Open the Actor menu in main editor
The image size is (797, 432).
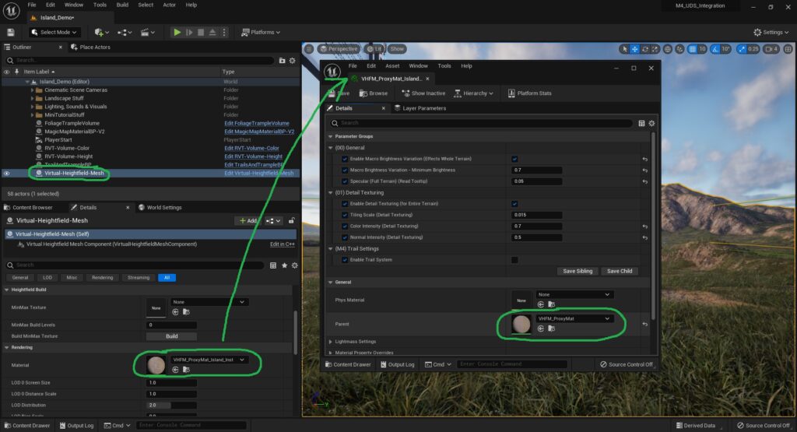[x=169, y=5]
